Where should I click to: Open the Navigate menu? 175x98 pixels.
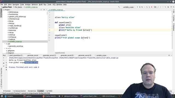click(16, 5)
